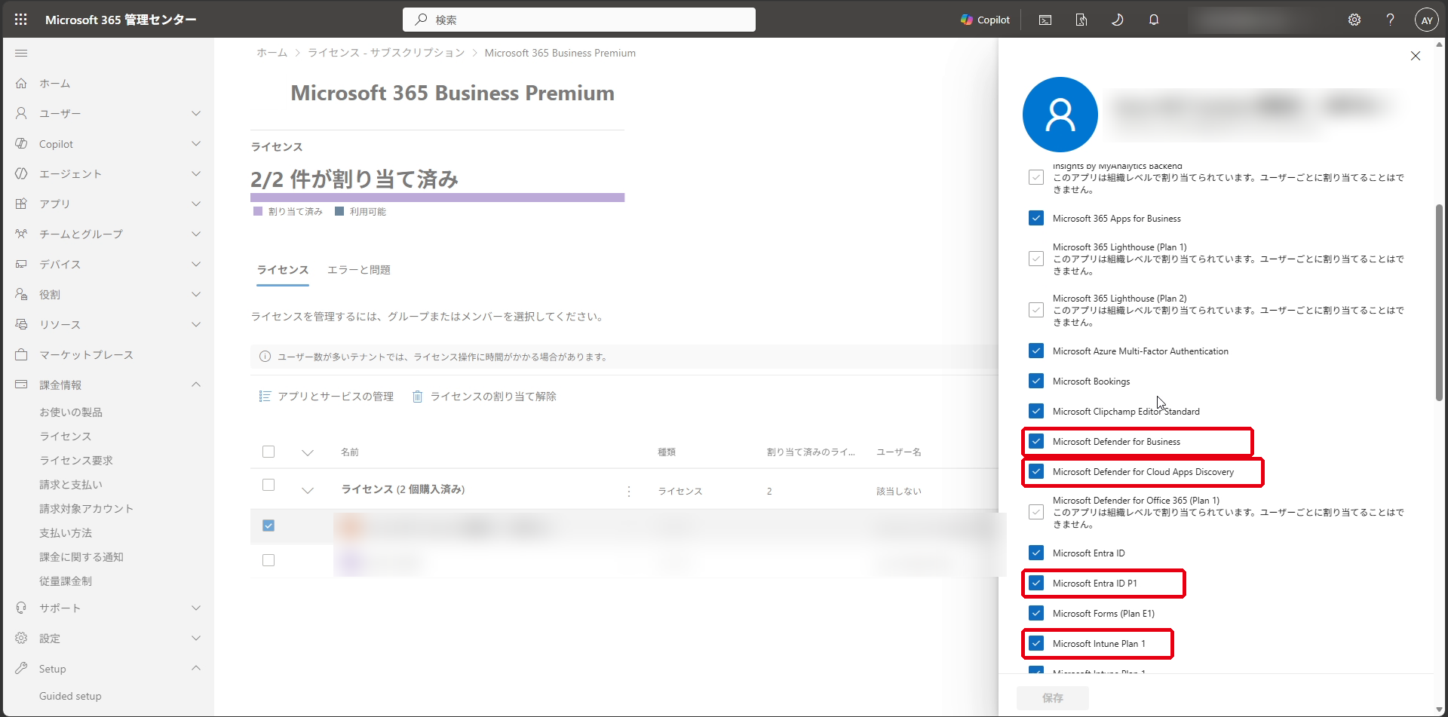The height and width of the screenshot is (717, 1448).
Task: Click the trash icon for unassign licenses
Action: tap(417, 397)
